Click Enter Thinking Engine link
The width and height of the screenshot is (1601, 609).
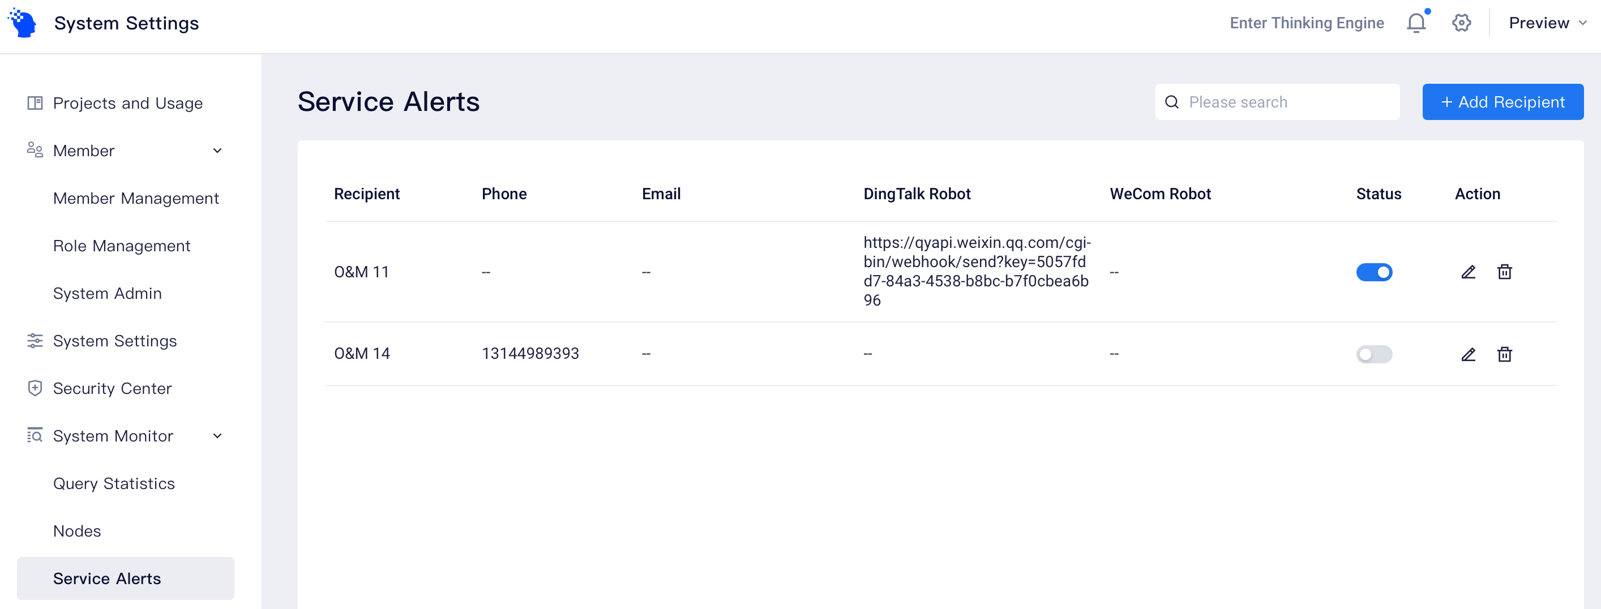[1307, 23]
